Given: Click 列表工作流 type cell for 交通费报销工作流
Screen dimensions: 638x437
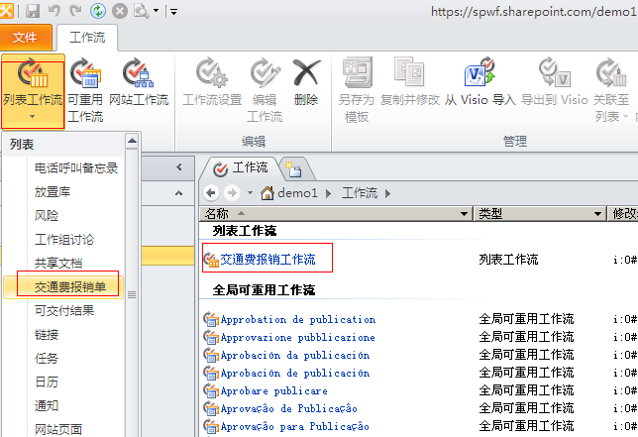Looking at the screenshot, I should [x=508, y=260].
